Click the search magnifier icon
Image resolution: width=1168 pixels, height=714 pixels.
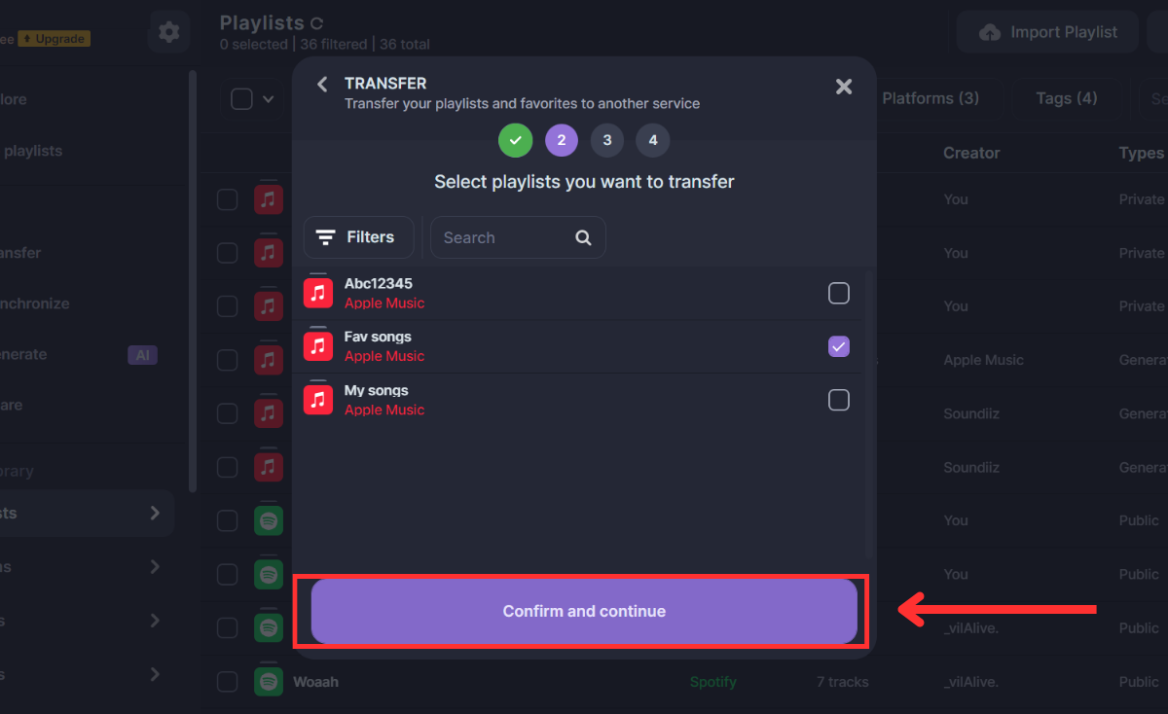[x=583, y=237]
